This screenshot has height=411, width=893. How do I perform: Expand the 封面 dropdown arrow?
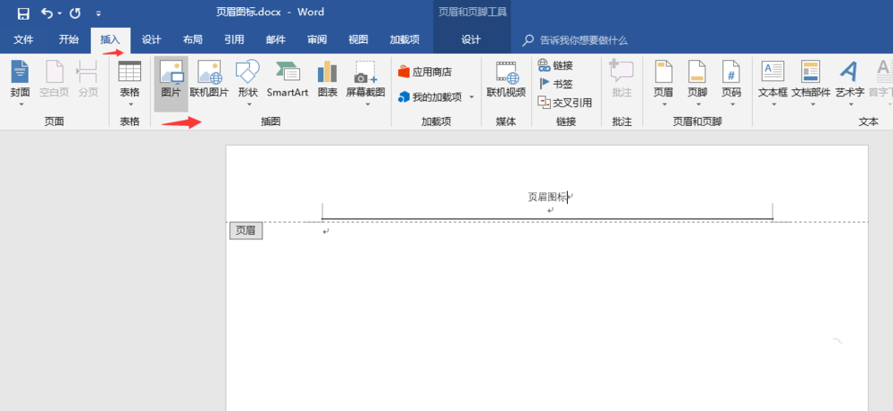point(21,105)
